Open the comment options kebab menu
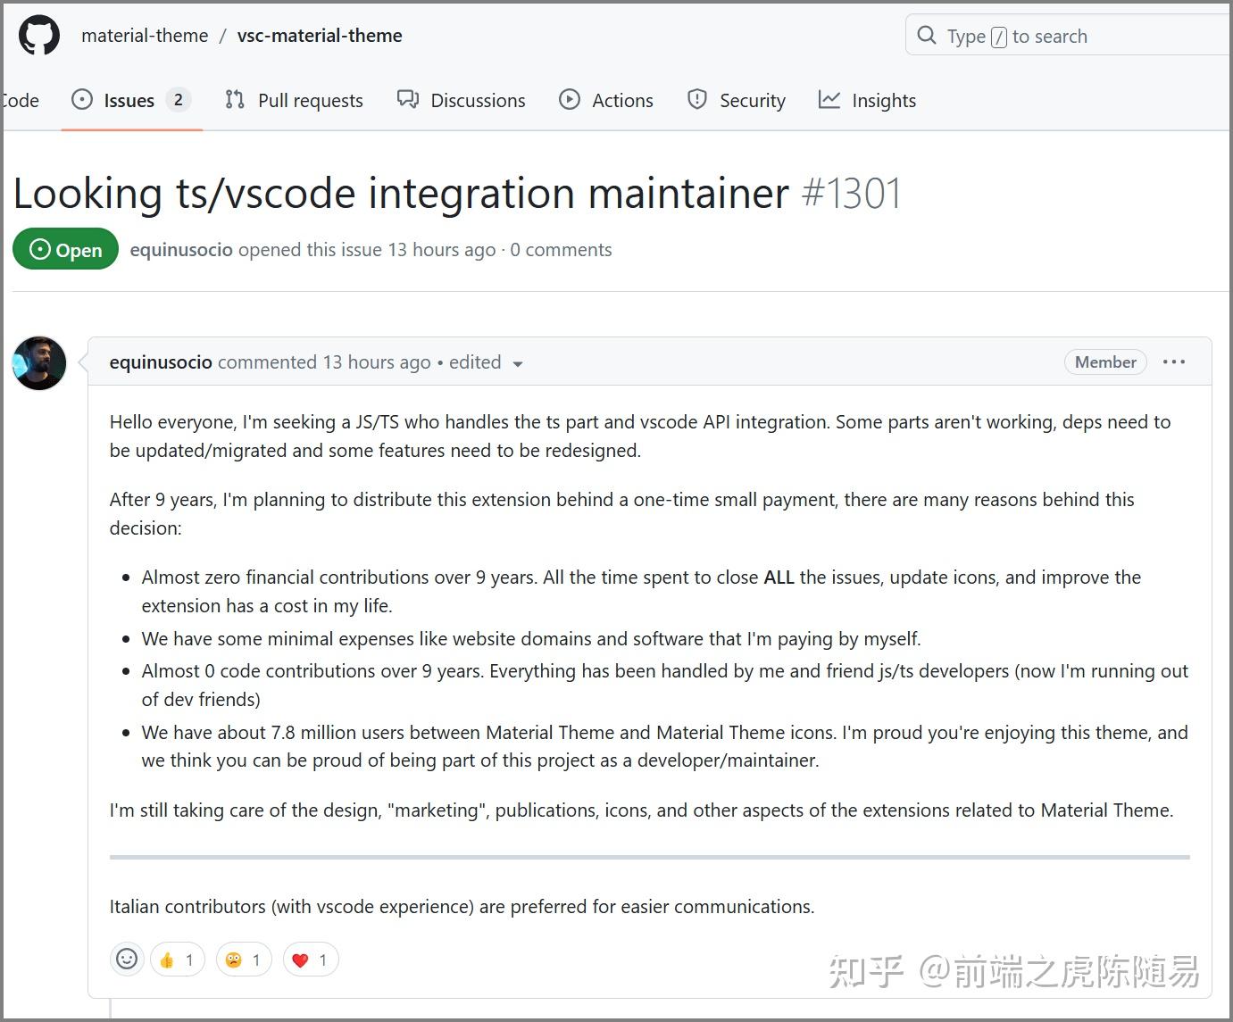1233x1022 pixels. pyautogui.click(x=1174, y=361)
